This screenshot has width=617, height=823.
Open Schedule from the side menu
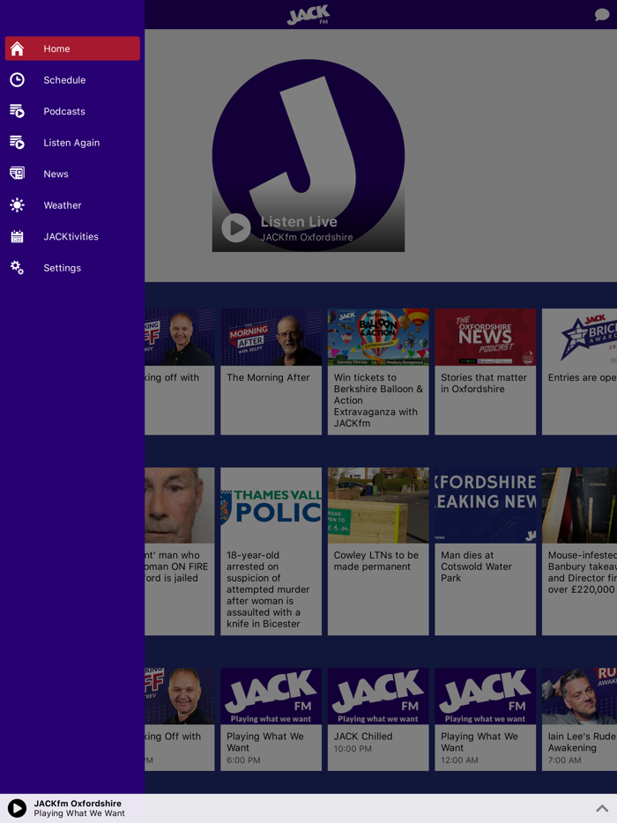pos(72,80)
